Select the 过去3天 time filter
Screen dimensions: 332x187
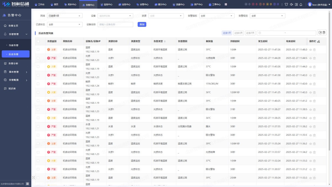pos(238,33)
